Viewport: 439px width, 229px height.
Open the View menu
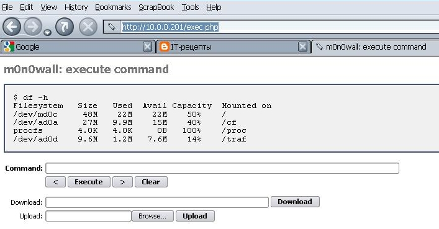[48, 7]
